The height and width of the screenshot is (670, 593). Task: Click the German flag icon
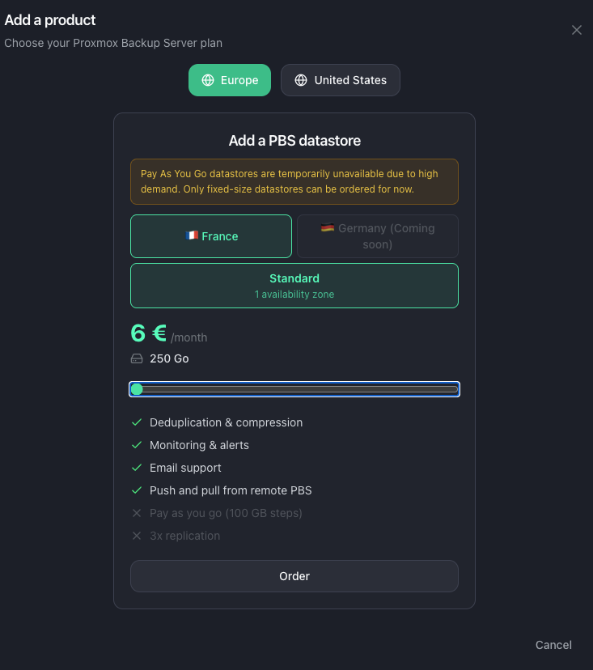(x=328, y=227)
